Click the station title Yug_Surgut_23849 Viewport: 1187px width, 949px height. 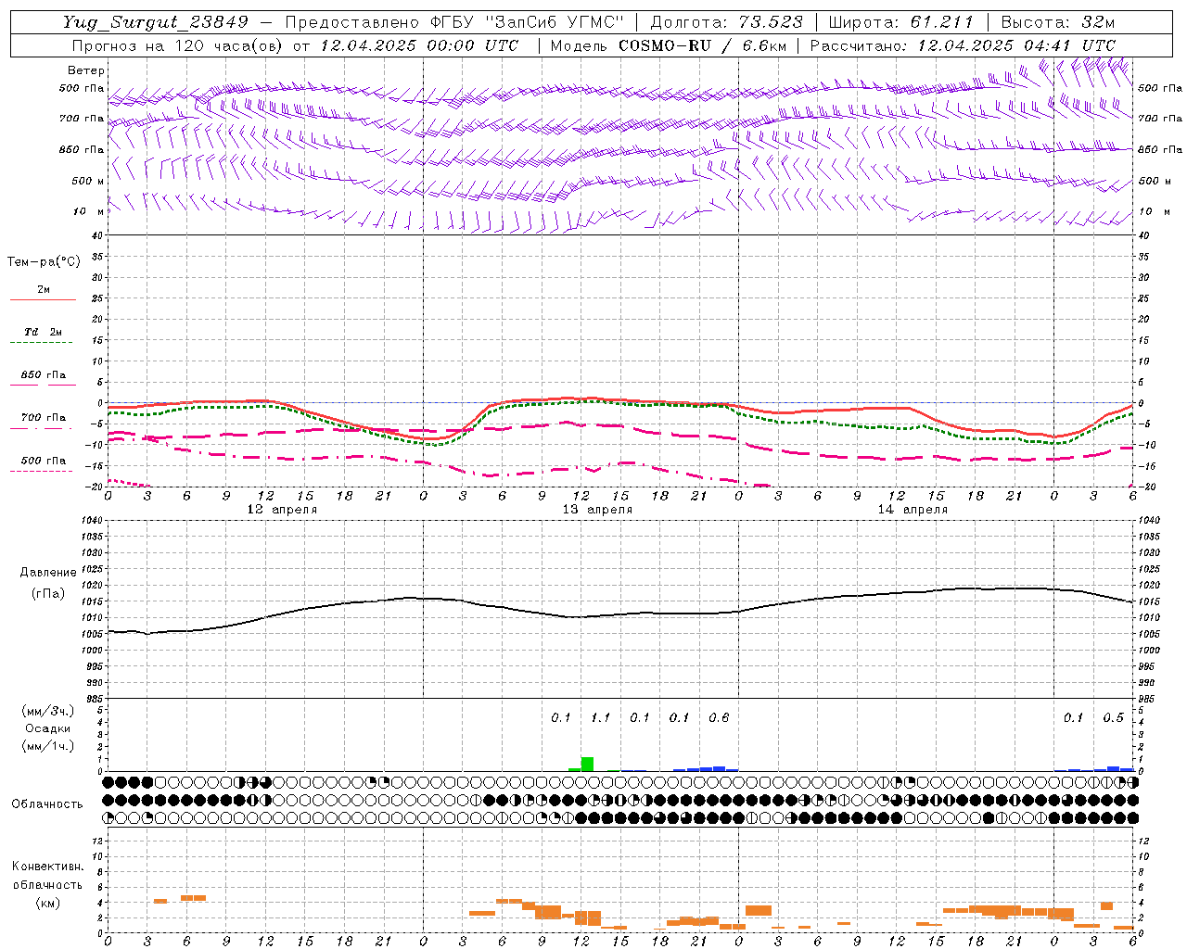point(156,22)
